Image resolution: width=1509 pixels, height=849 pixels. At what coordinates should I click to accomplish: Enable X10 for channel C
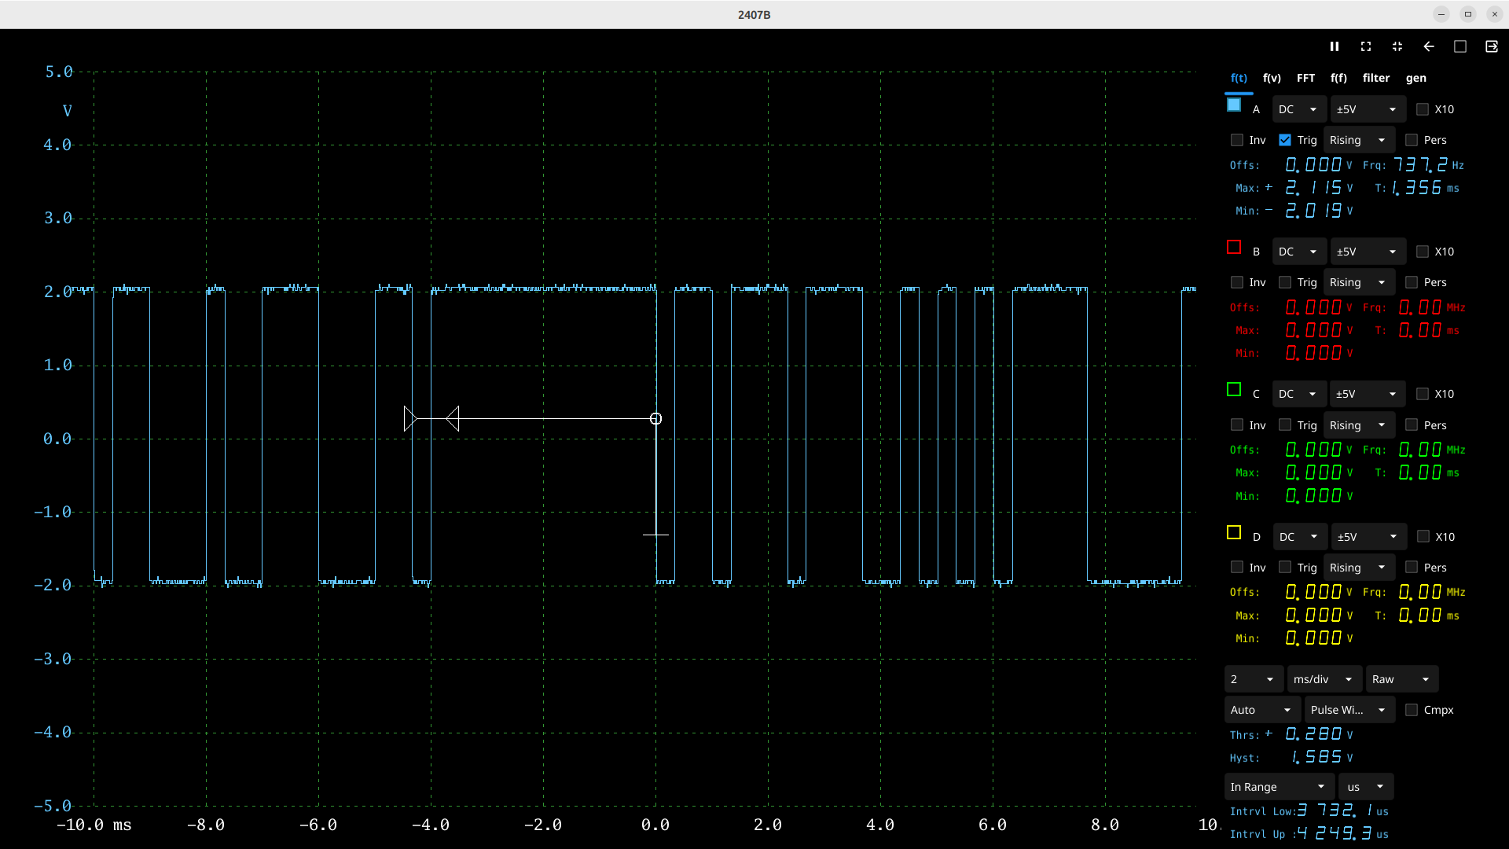[1423, 394]
